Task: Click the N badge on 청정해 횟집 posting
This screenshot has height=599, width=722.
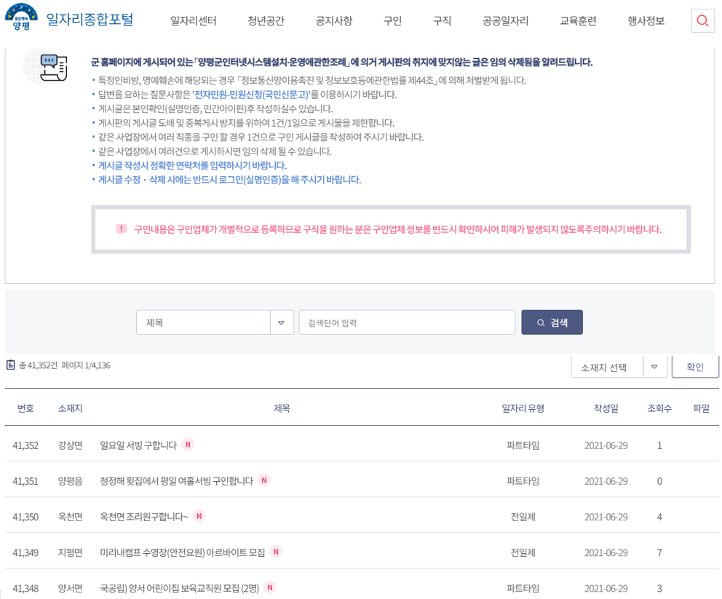Action: (x=264, y=480)
